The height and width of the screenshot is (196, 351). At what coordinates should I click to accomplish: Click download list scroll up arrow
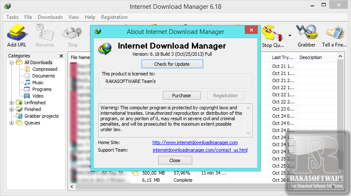point(340,56)
